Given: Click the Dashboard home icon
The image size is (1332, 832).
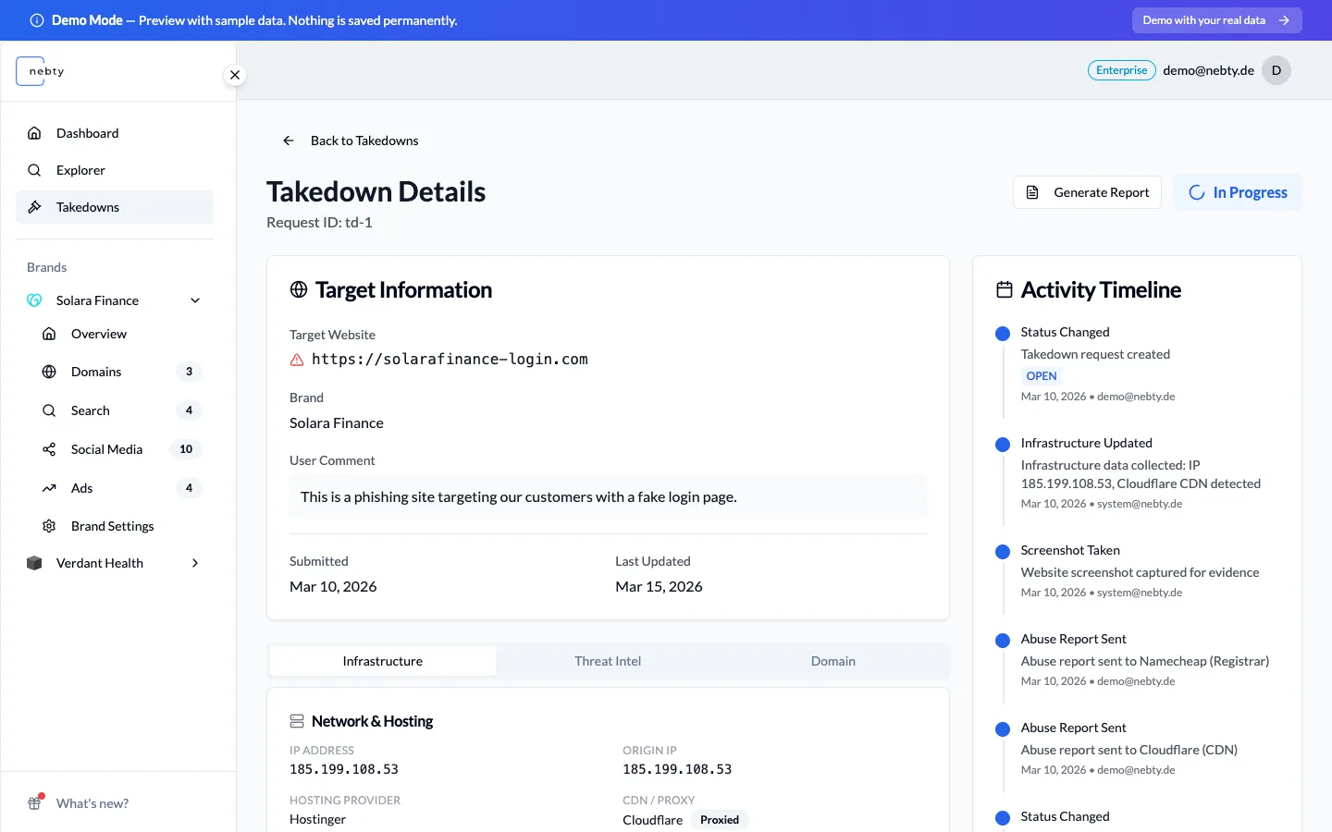Looking at the screenshot, I should (34, 133).
